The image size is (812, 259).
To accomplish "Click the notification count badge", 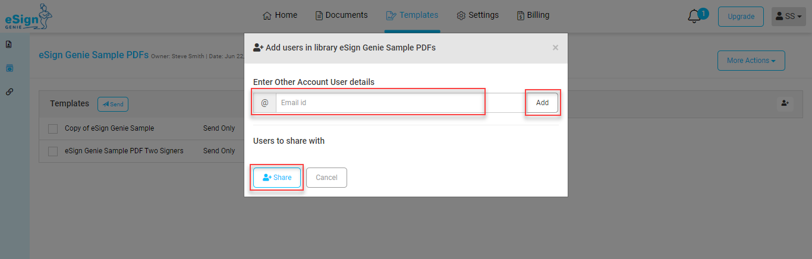I will point(703,13).
